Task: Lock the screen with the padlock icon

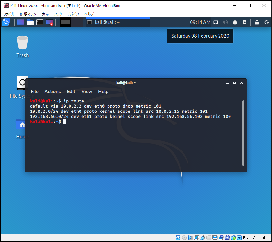Action: [257, 22]
